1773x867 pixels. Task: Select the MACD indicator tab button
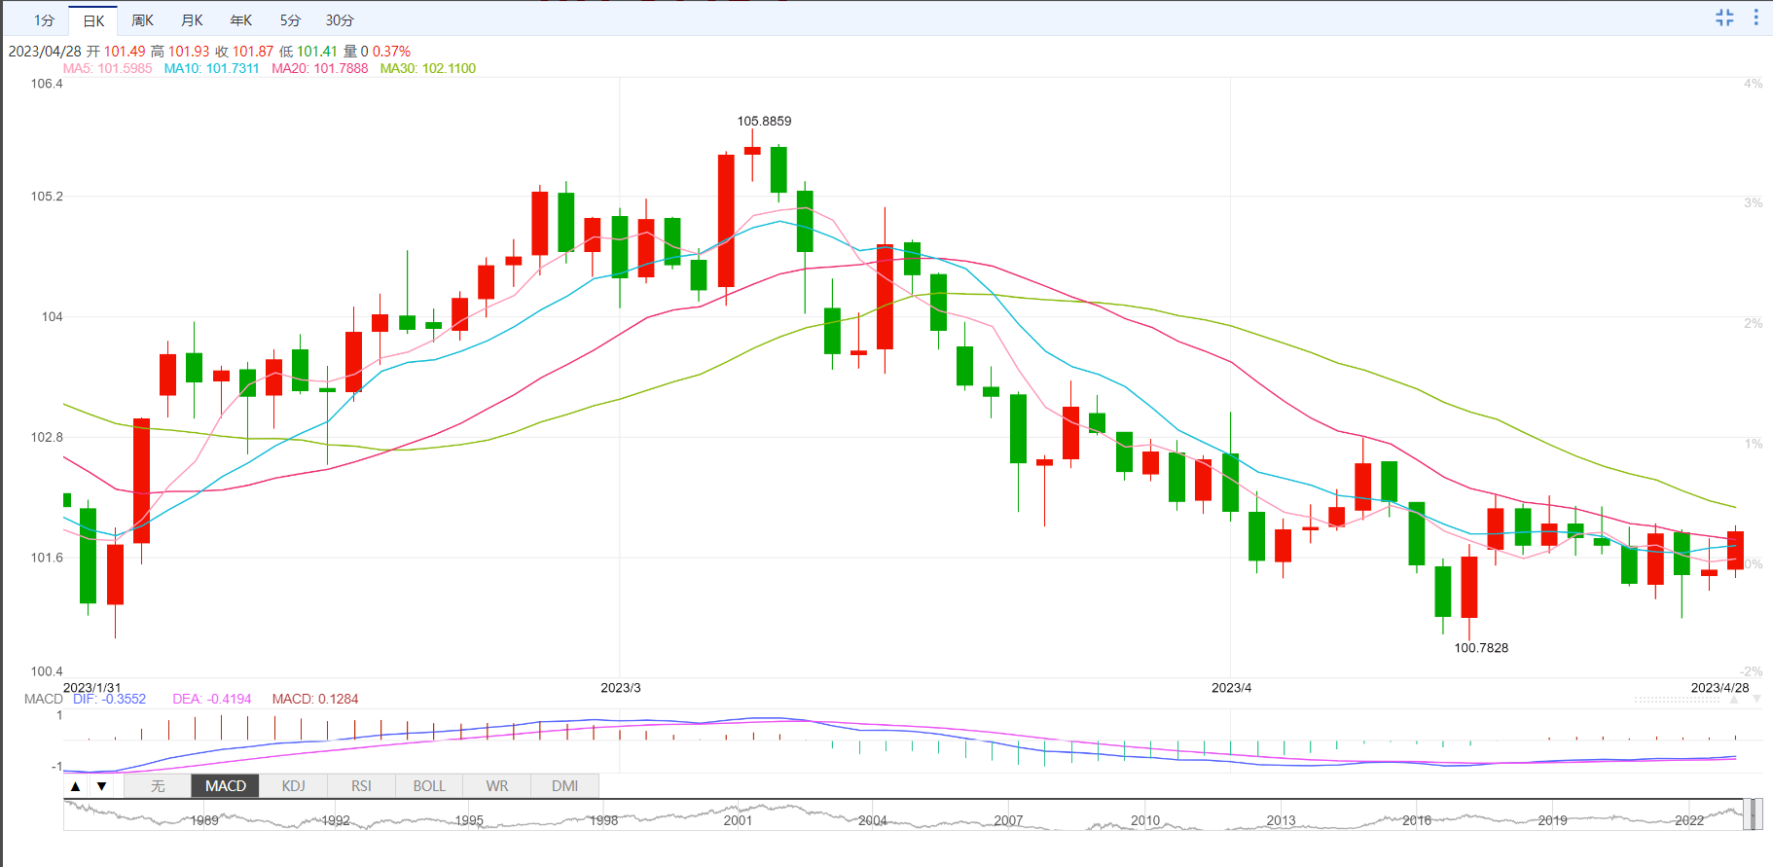226,786
